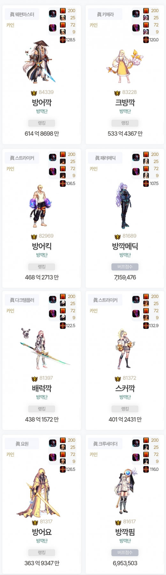This screenshot has width=166, height=575.
Task: Click the purple creature icon on 방어요 card
Action: pyautogui.click(x=53, y=458)
